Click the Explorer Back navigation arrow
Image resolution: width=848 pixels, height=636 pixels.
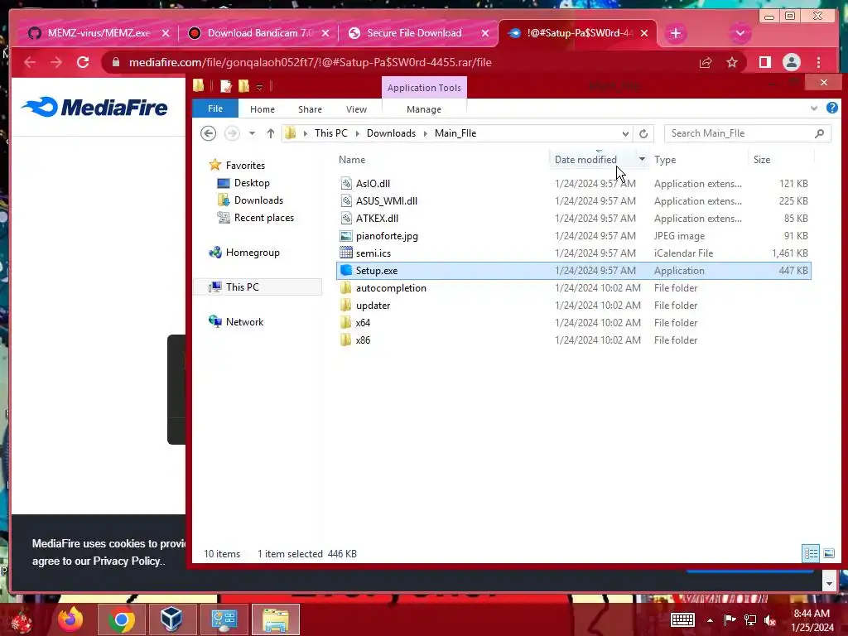point(208,133)
